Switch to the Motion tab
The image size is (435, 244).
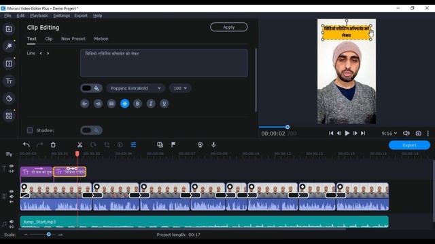[x=101, y=39]
